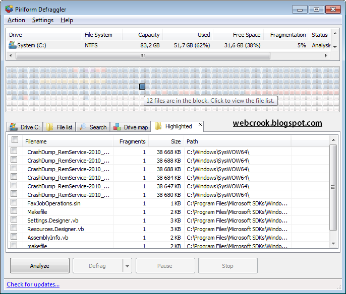This screenshot has width=346, height=294.
Task: Click the Analyze button
Action: [x=40, y=266]
